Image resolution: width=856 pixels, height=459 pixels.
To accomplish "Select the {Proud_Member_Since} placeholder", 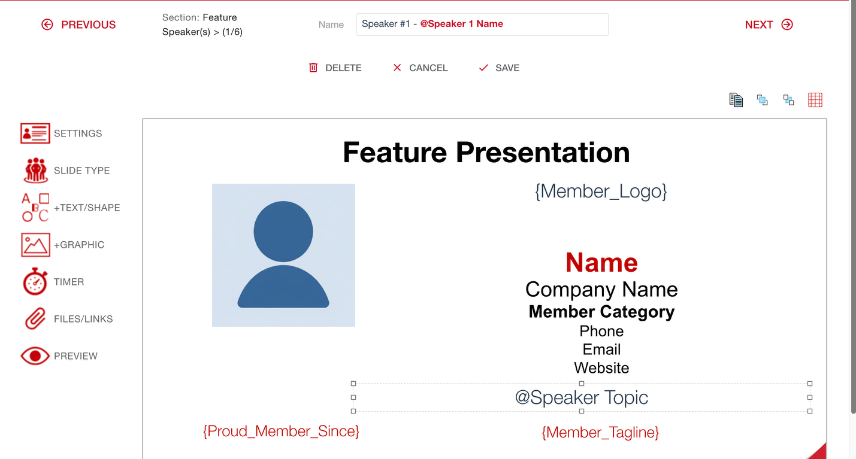I will (281, 431).
